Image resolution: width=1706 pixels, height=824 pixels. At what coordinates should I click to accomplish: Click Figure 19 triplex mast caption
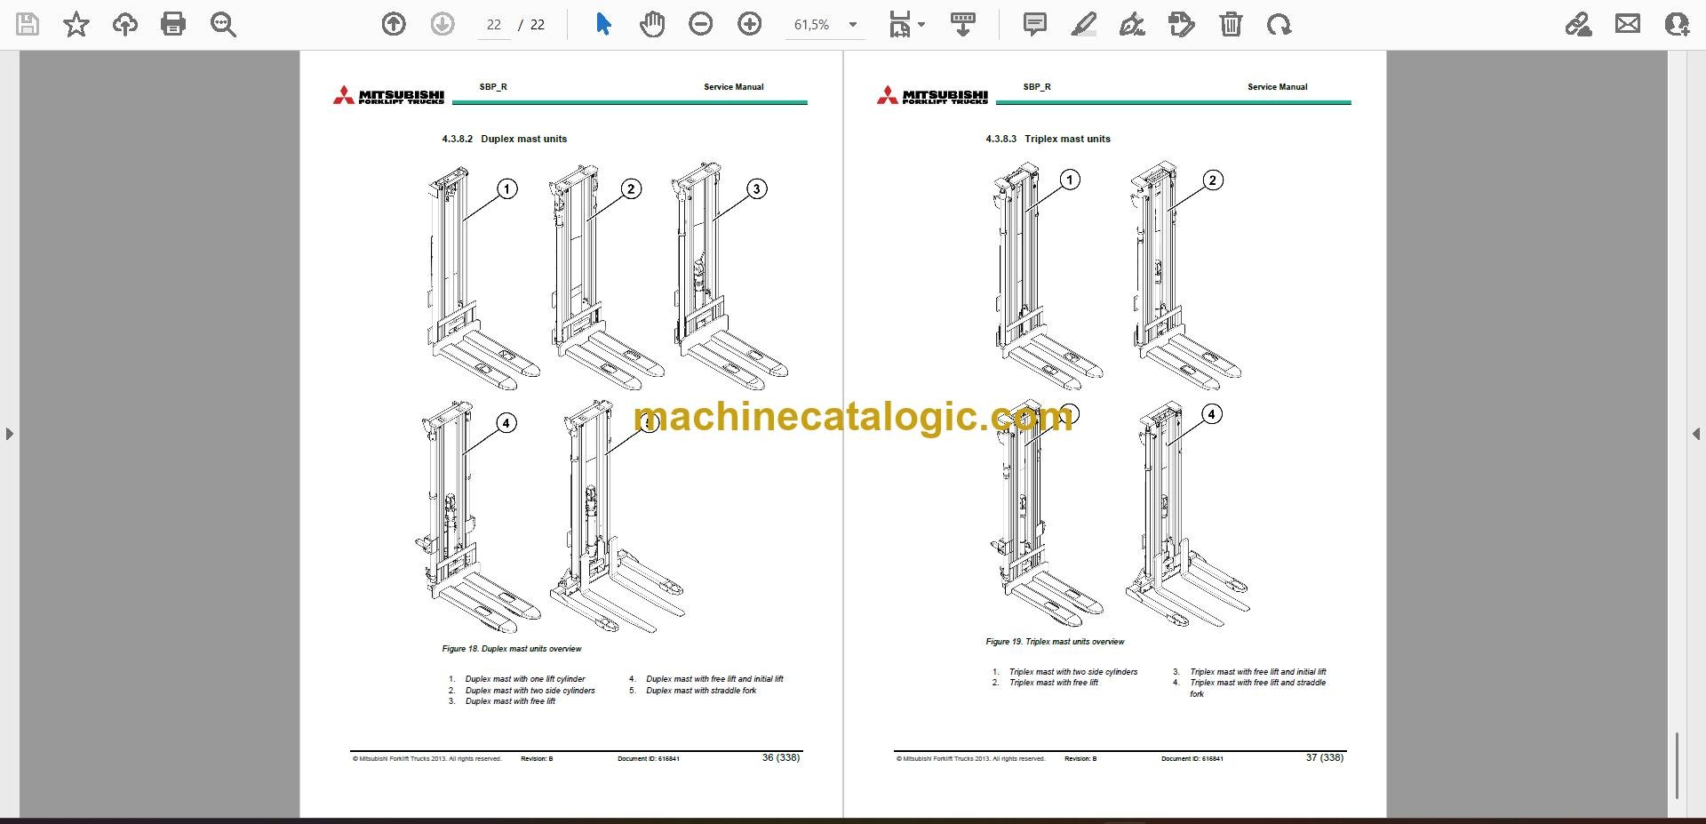click(x=1055, y=642)
